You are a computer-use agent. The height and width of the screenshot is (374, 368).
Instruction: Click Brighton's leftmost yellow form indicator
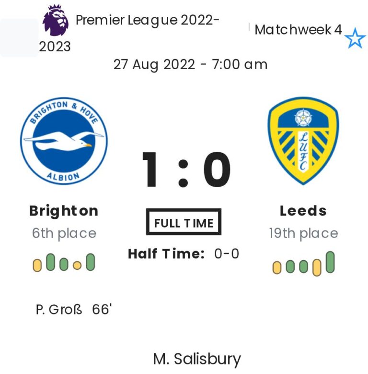point(37,265)
